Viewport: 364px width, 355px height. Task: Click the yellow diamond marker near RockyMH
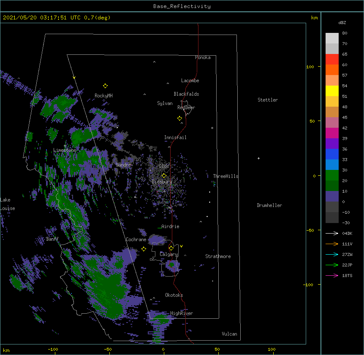pyautogui.click(x=106, y=86)
